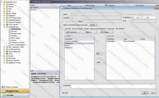Select TestSertifika in the Configured list
The height and width of the screenshot is (98, 159).
tap(130, 41)
